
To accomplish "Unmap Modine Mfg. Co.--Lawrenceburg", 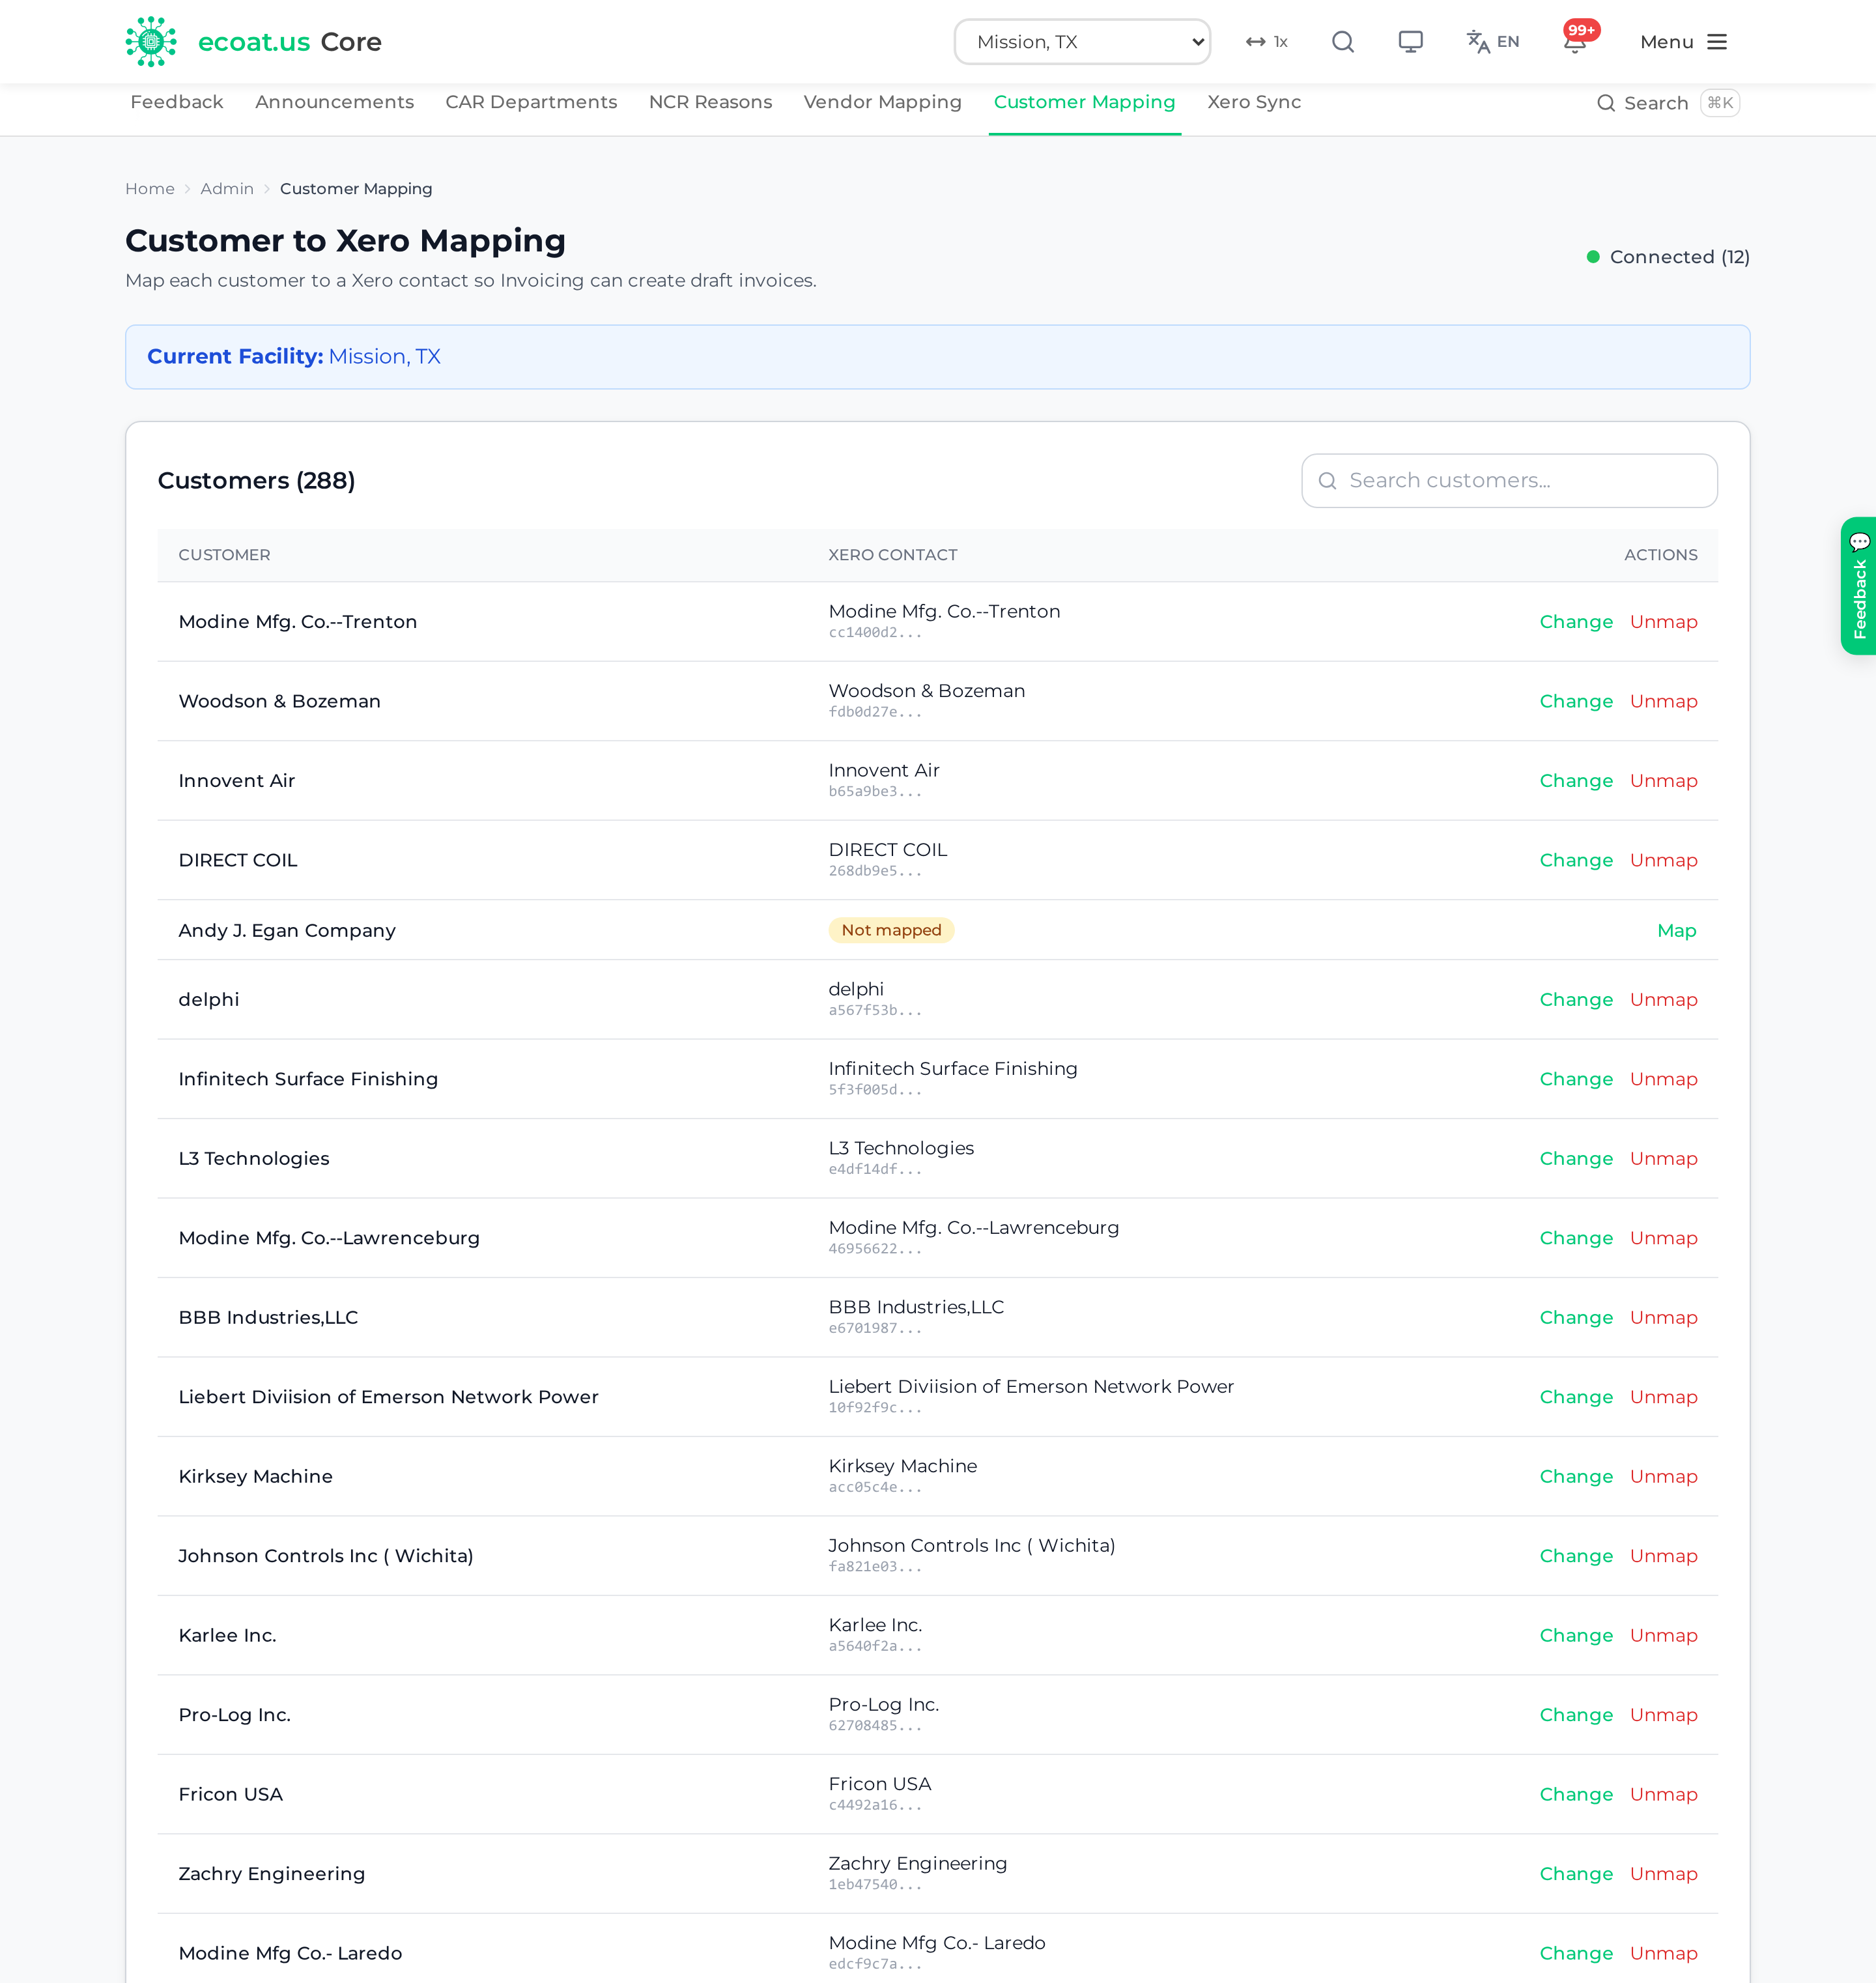I will 1663,1239.
